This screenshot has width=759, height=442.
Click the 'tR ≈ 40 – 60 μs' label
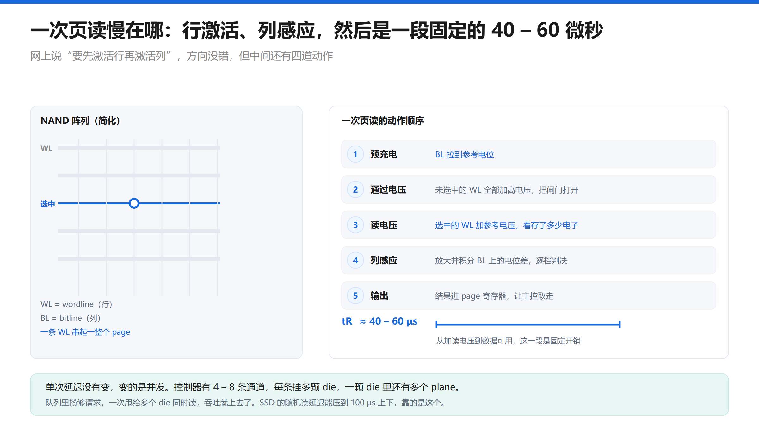click(379, 321)
